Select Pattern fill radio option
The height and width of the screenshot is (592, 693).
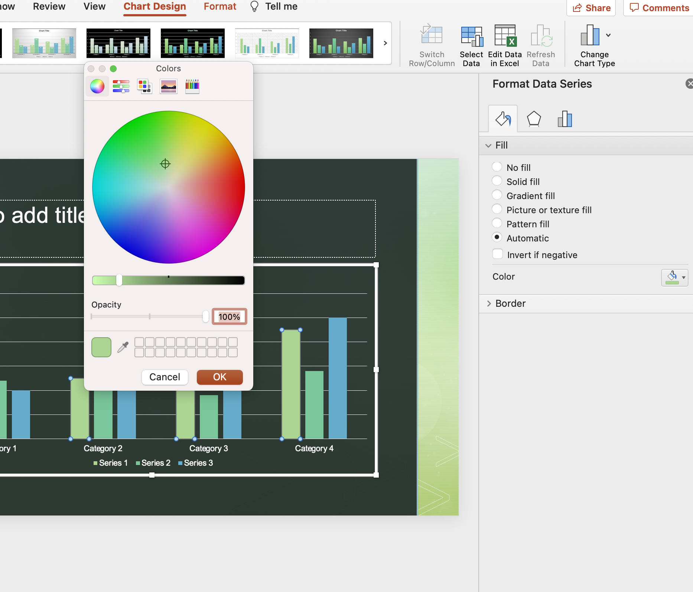(497, 223)
